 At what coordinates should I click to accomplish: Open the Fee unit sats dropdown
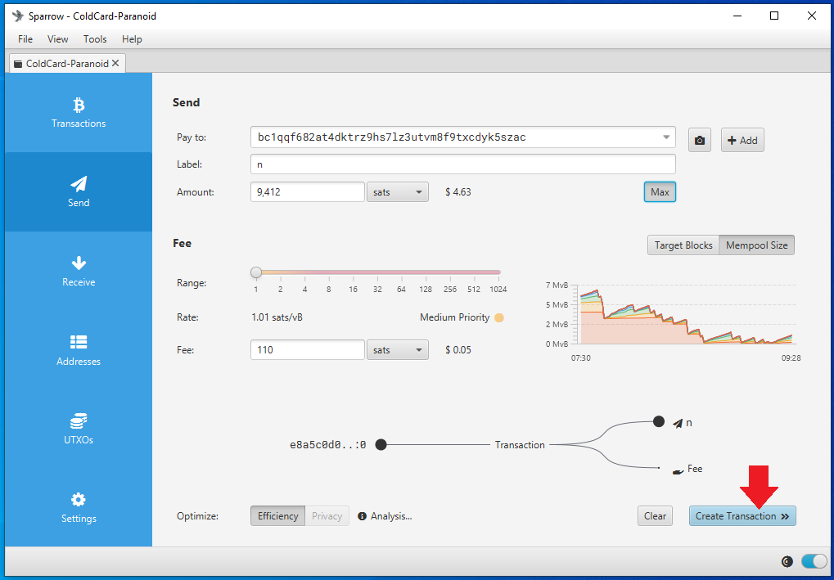397,350
